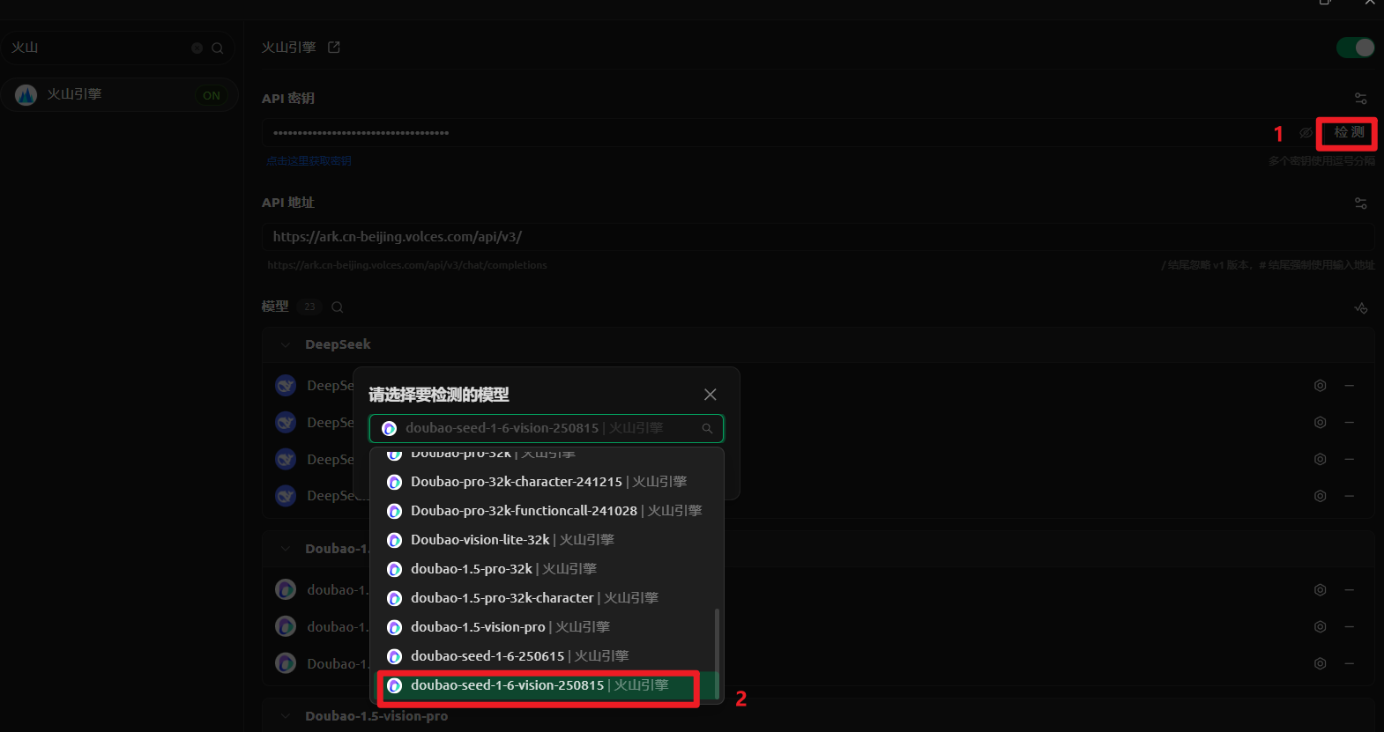Click the model list search icon
This screenshot has height=732, width=1384.
(338, 307)
